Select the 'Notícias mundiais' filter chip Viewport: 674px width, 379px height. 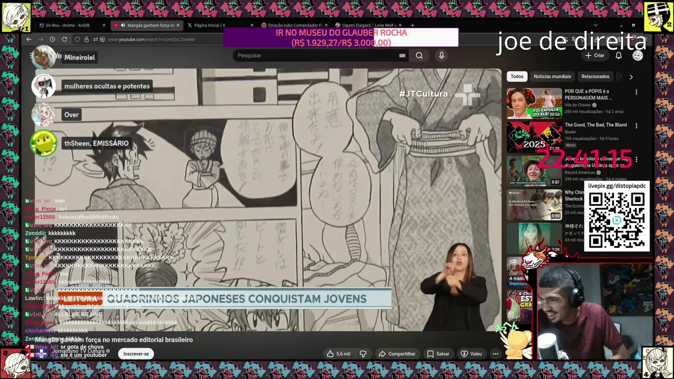click(x=552, y=76)
